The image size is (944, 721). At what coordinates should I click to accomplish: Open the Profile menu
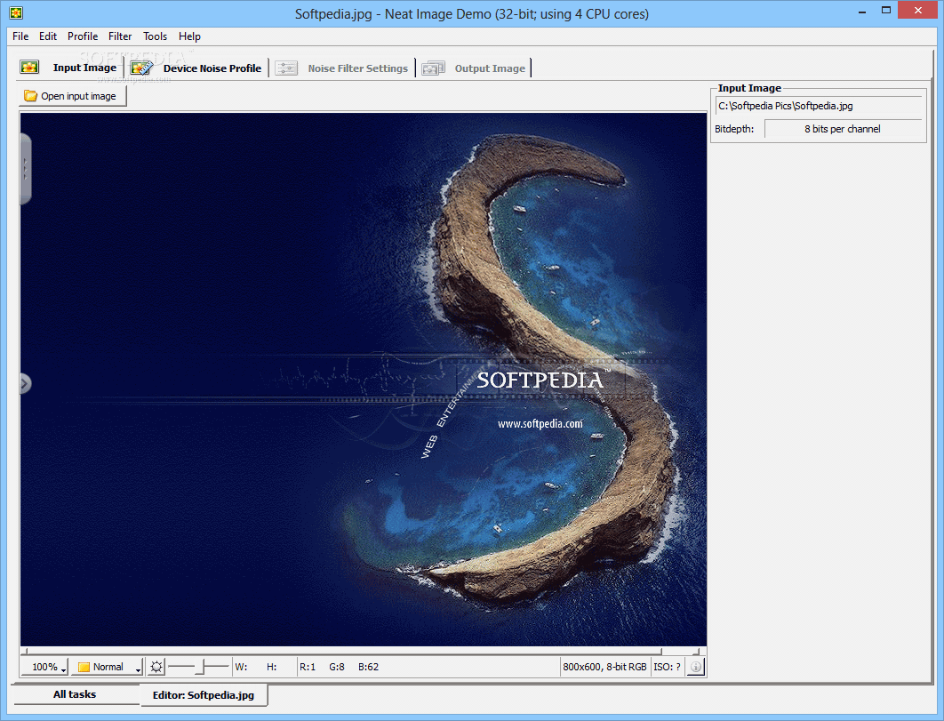click(83, 36)
